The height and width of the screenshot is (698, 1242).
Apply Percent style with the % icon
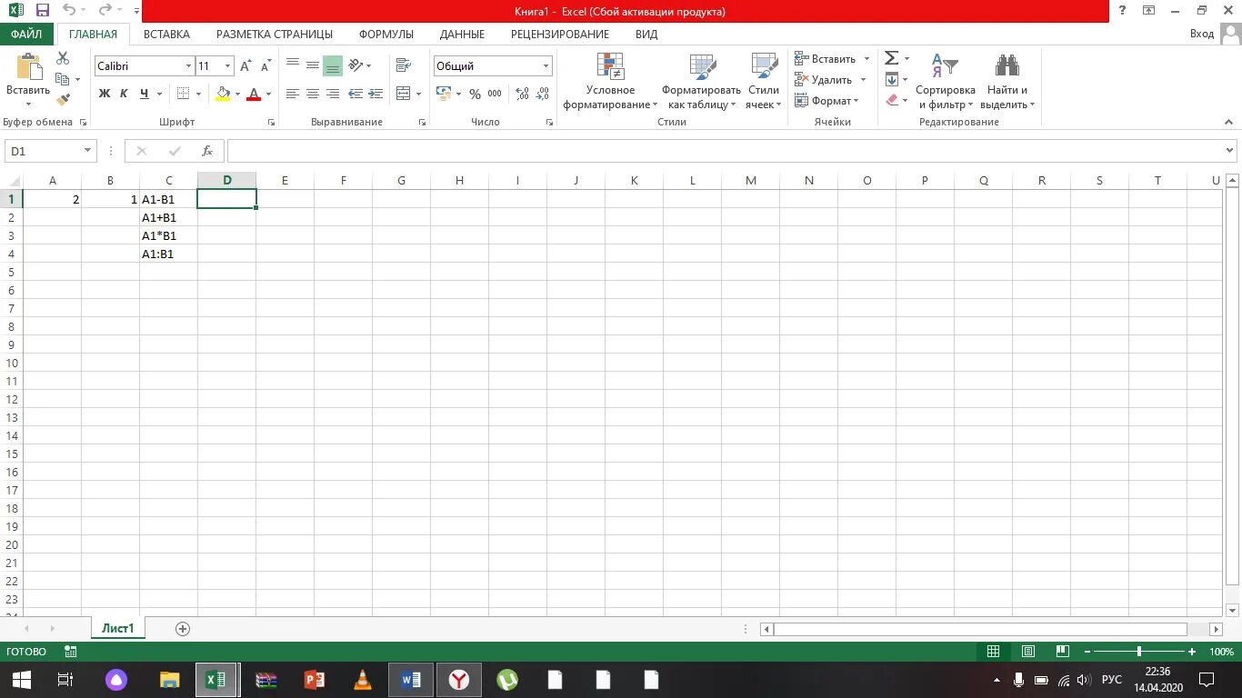pos(475,94)
